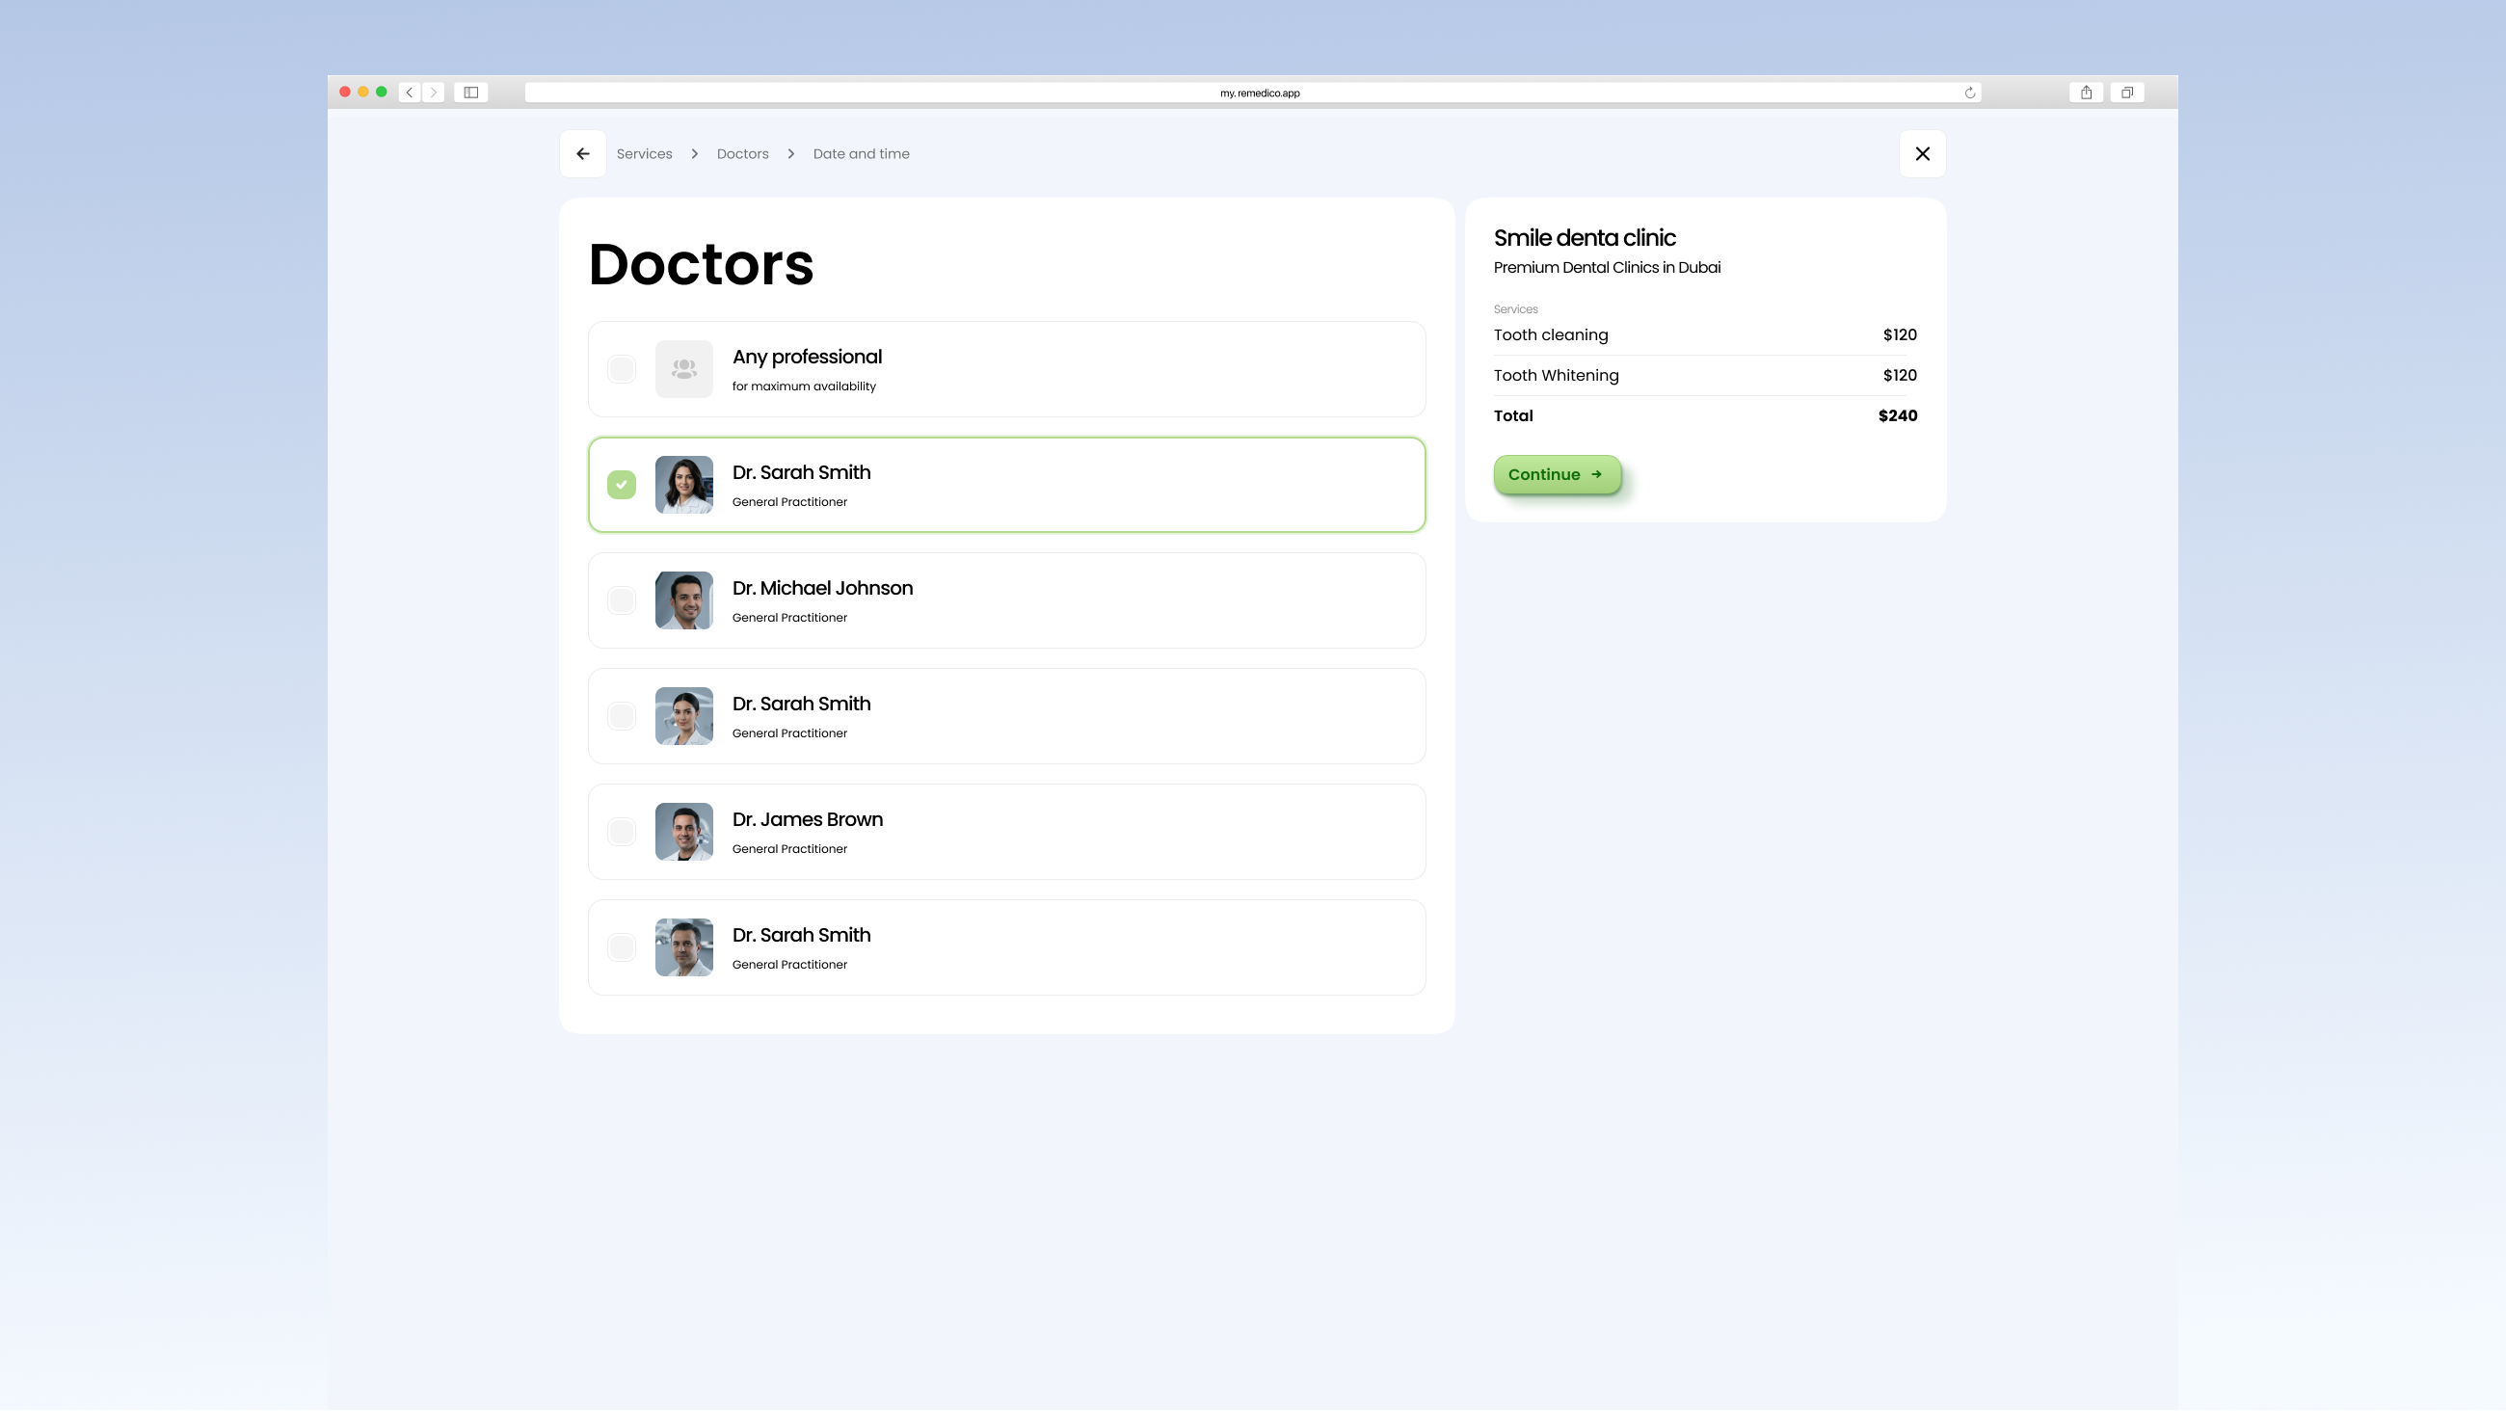Viewport: 2506px width, 1411px height.
Task: Open the Doctors breadcrumb
Action: click(x=742, y=154)
